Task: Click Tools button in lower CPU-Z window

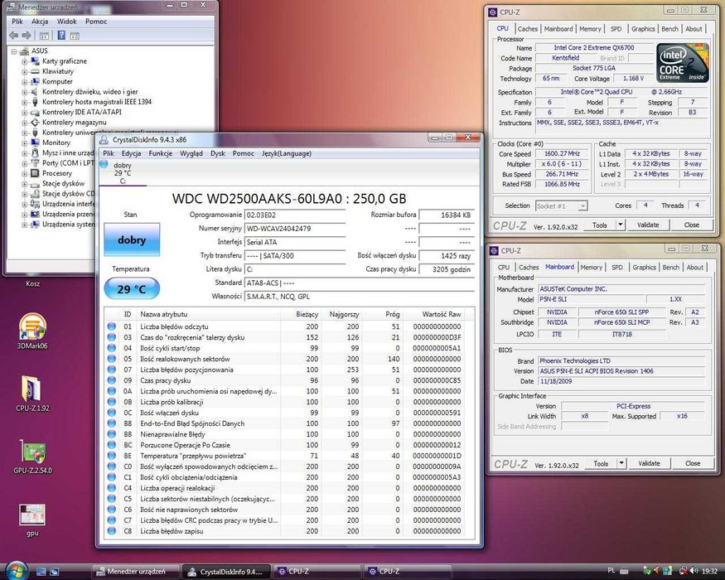Action: (x=601, y=463)
